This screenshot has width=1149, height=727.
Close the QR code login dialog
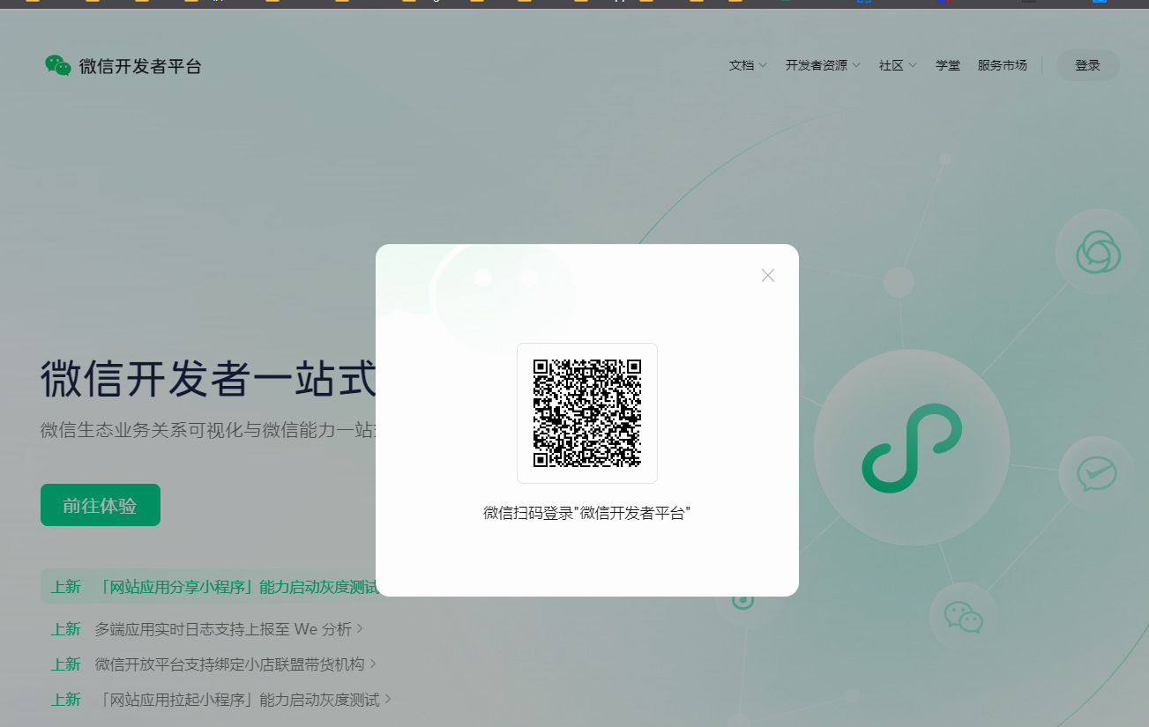click(x=768, y=276)
